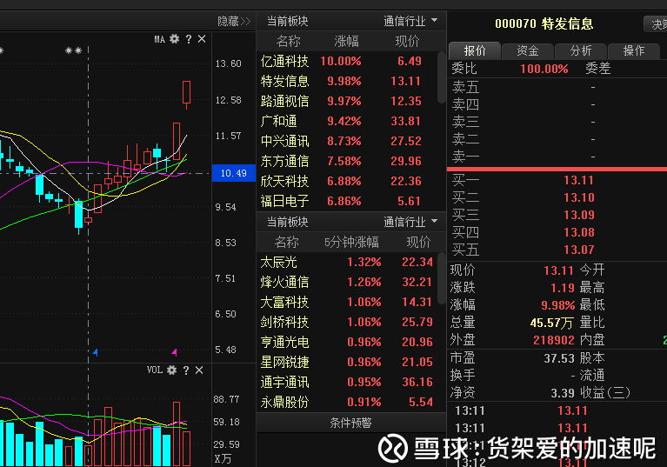The image size is (667, 467).
Task: Select 东方通信 row
Action: 347,161
